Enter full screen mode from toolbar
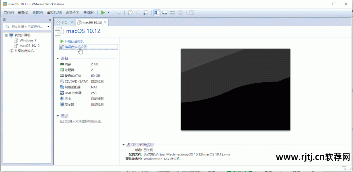353x172 pixels. point(173,12)
